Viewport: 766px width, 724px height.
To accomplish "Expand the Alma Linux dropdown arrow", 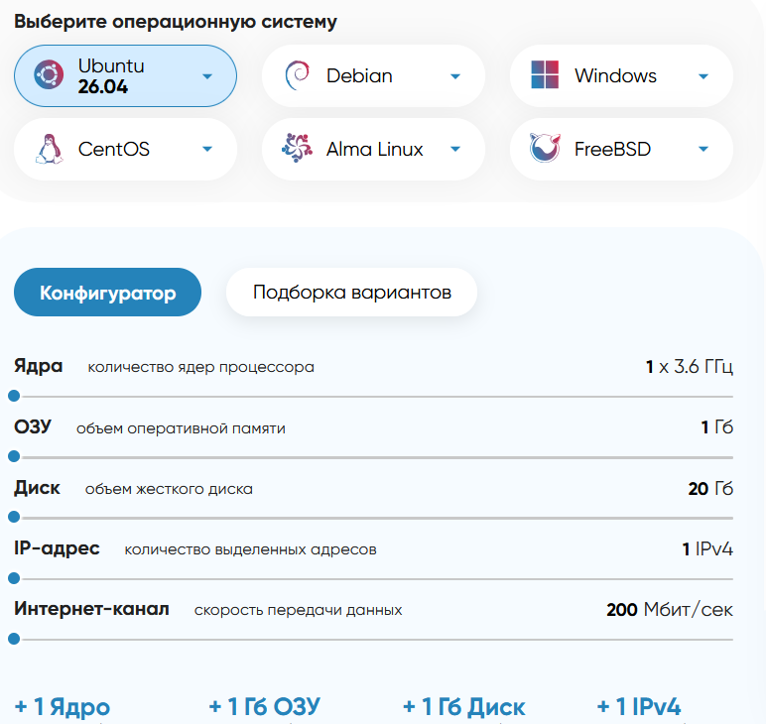I will 455,149.
